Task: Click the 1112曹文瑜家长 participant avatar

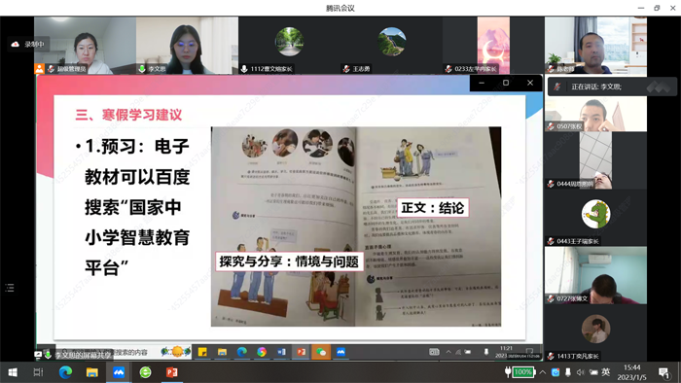Action: tap(289, 42)
